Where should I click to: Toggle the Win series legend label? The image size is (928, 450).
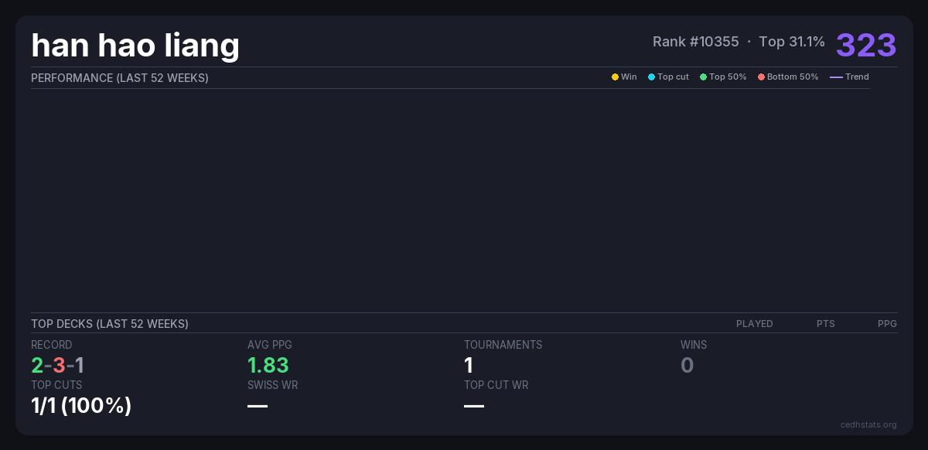click(x=629, y=77)
